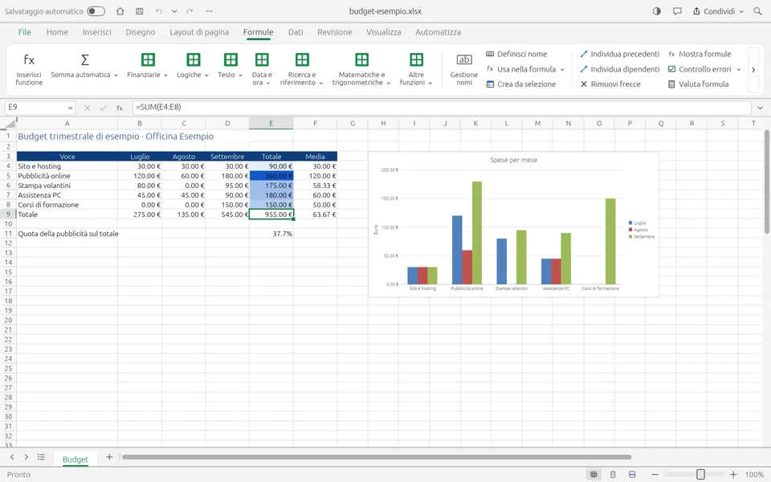Open Matematiche e trigonometriche functions dropdown

361,69
